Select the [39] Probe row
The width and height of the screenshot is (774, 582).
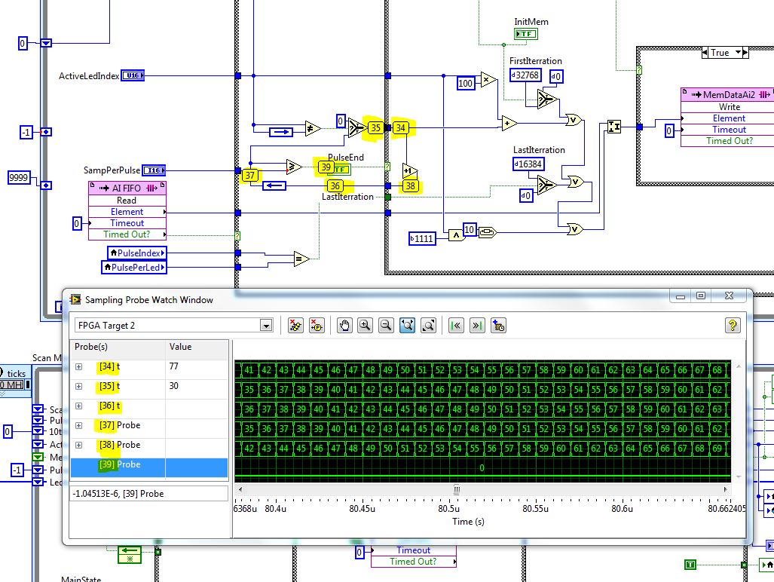(x=149, y=467)
